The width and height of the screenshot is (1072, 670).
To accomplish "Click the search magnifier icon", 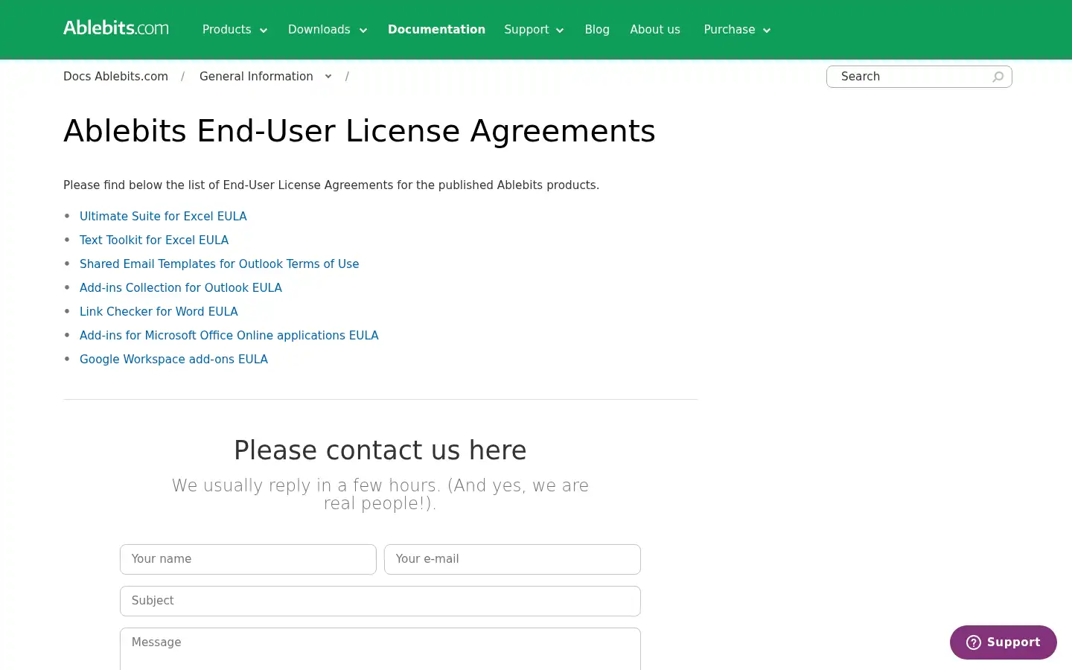I will (x=998, y=77).
